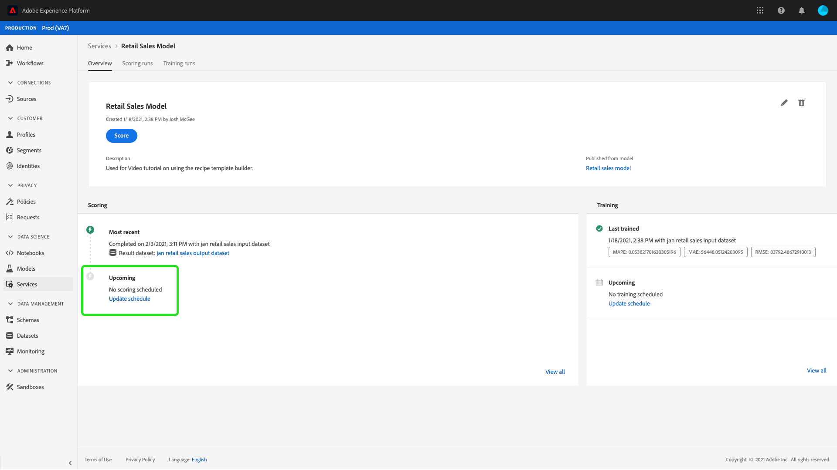Open Identities from the sidebar
This screenshot has height=470, width=837.
(28, 166)
